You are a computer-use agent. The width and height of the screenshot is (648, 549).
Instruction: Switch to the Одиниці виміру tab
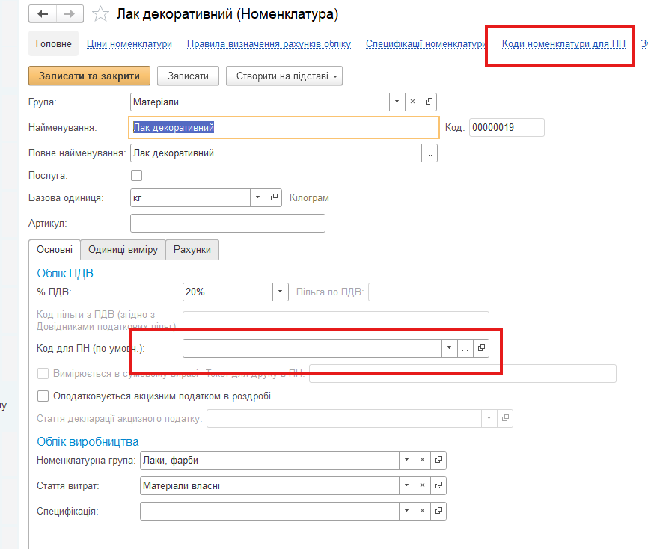coord(123,250)
